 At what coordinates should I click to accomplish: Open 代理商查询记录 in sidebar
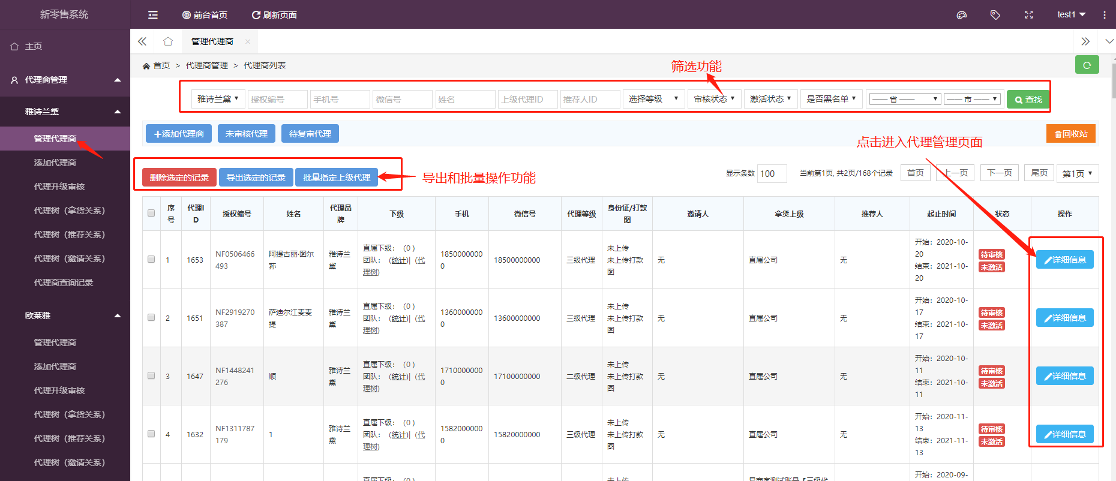tap(65, 282)
